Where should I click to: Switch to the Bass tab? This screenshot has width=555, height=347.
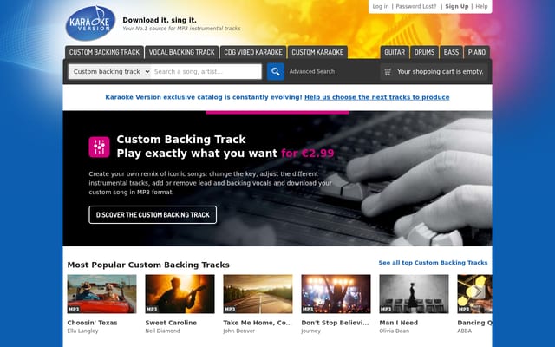coord(451,52)
